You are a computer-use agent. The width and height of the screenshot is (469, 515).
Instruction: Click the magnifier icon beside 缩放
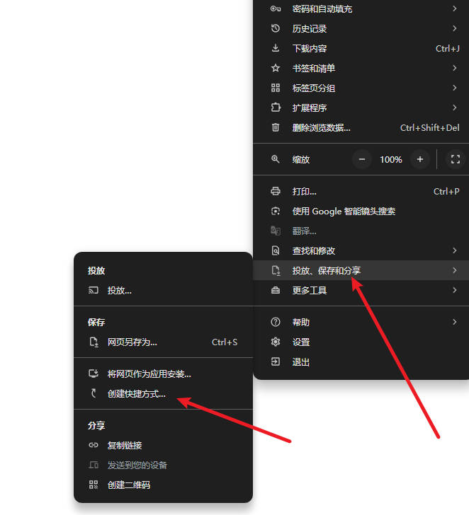[276, 159]
